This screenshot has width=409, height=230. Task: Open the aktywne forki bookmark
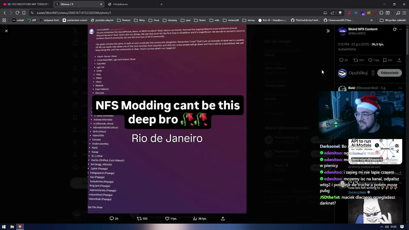click(x=49, y=20)
